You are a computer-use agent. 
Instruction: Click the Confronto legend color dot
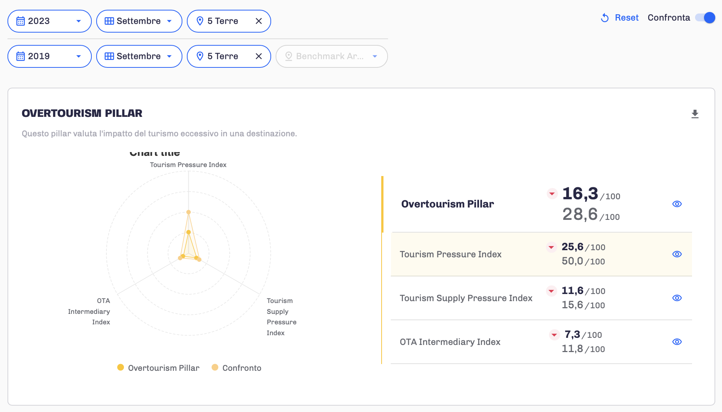pyautogui.click(x=215, y=367)
